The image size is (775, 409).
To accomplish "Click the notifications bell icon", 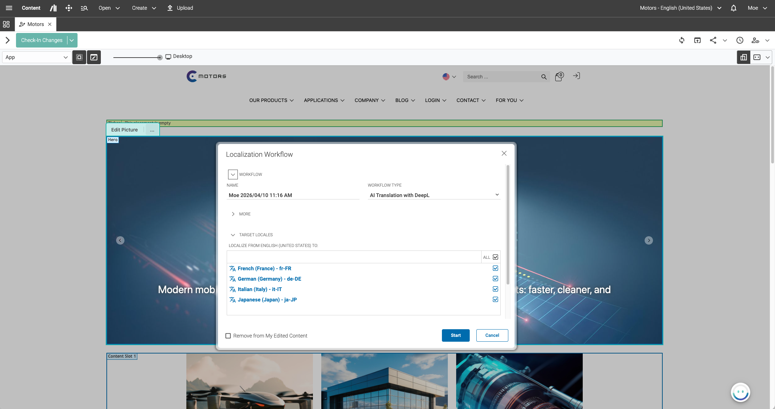I will coord(734,8).
